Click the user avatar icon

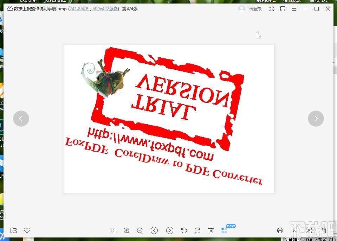(242, 8)
